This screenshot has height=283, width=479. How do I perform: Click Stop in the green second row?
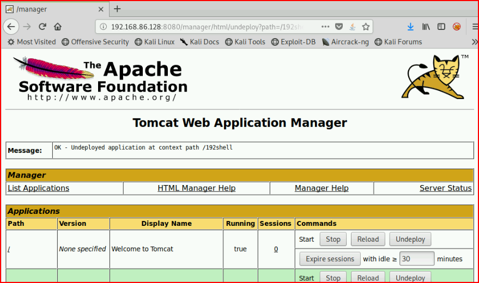tap(333, 278)
